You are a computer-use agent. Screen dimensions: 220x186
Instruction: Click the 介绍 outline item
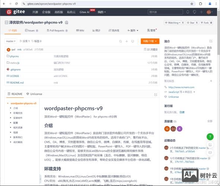click(x=16, y=108)
